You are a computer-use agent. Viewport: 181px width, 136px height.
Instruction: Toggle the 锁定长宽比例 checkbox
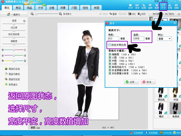[x=110, y=45]
